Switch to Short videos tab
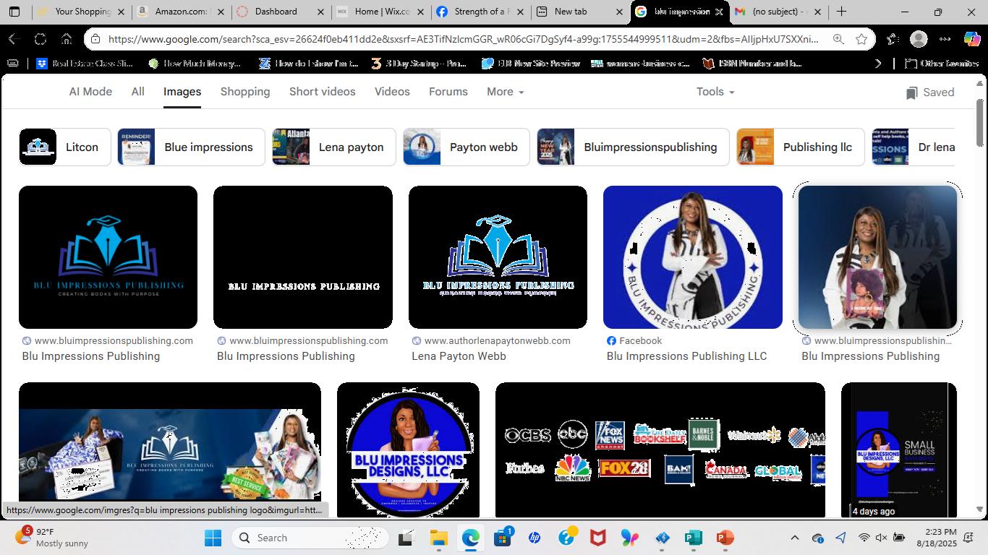This screenshot has width=988, height=555. click(x=323, y=92)
